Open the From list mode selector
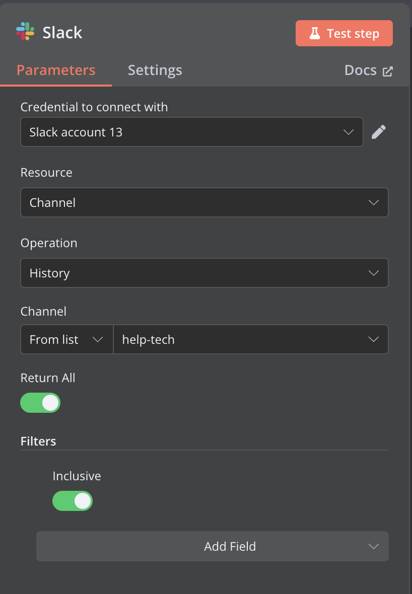Viewport: 412px width, 594px height. 66,339
